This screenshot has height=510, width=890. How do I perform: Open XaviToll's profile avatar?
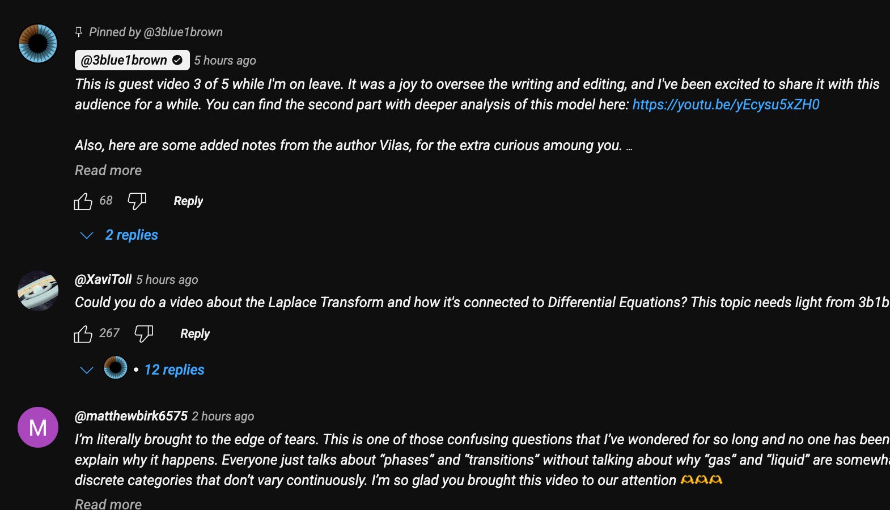click(38, 291)
